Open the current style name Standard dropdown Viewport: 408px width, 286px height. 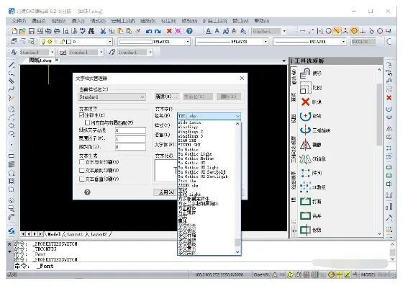point(112,97)
